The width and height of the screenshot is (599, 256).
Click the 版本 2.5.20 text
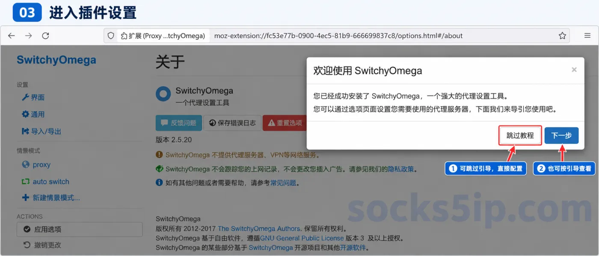click(x=174, y=140)
